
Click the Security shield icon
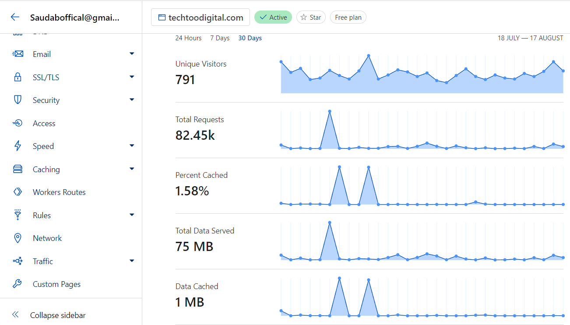(x=18, y=100)
